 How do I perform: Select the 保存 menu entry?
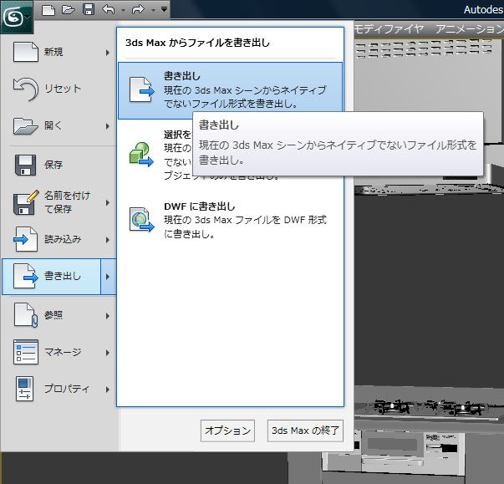58,165
